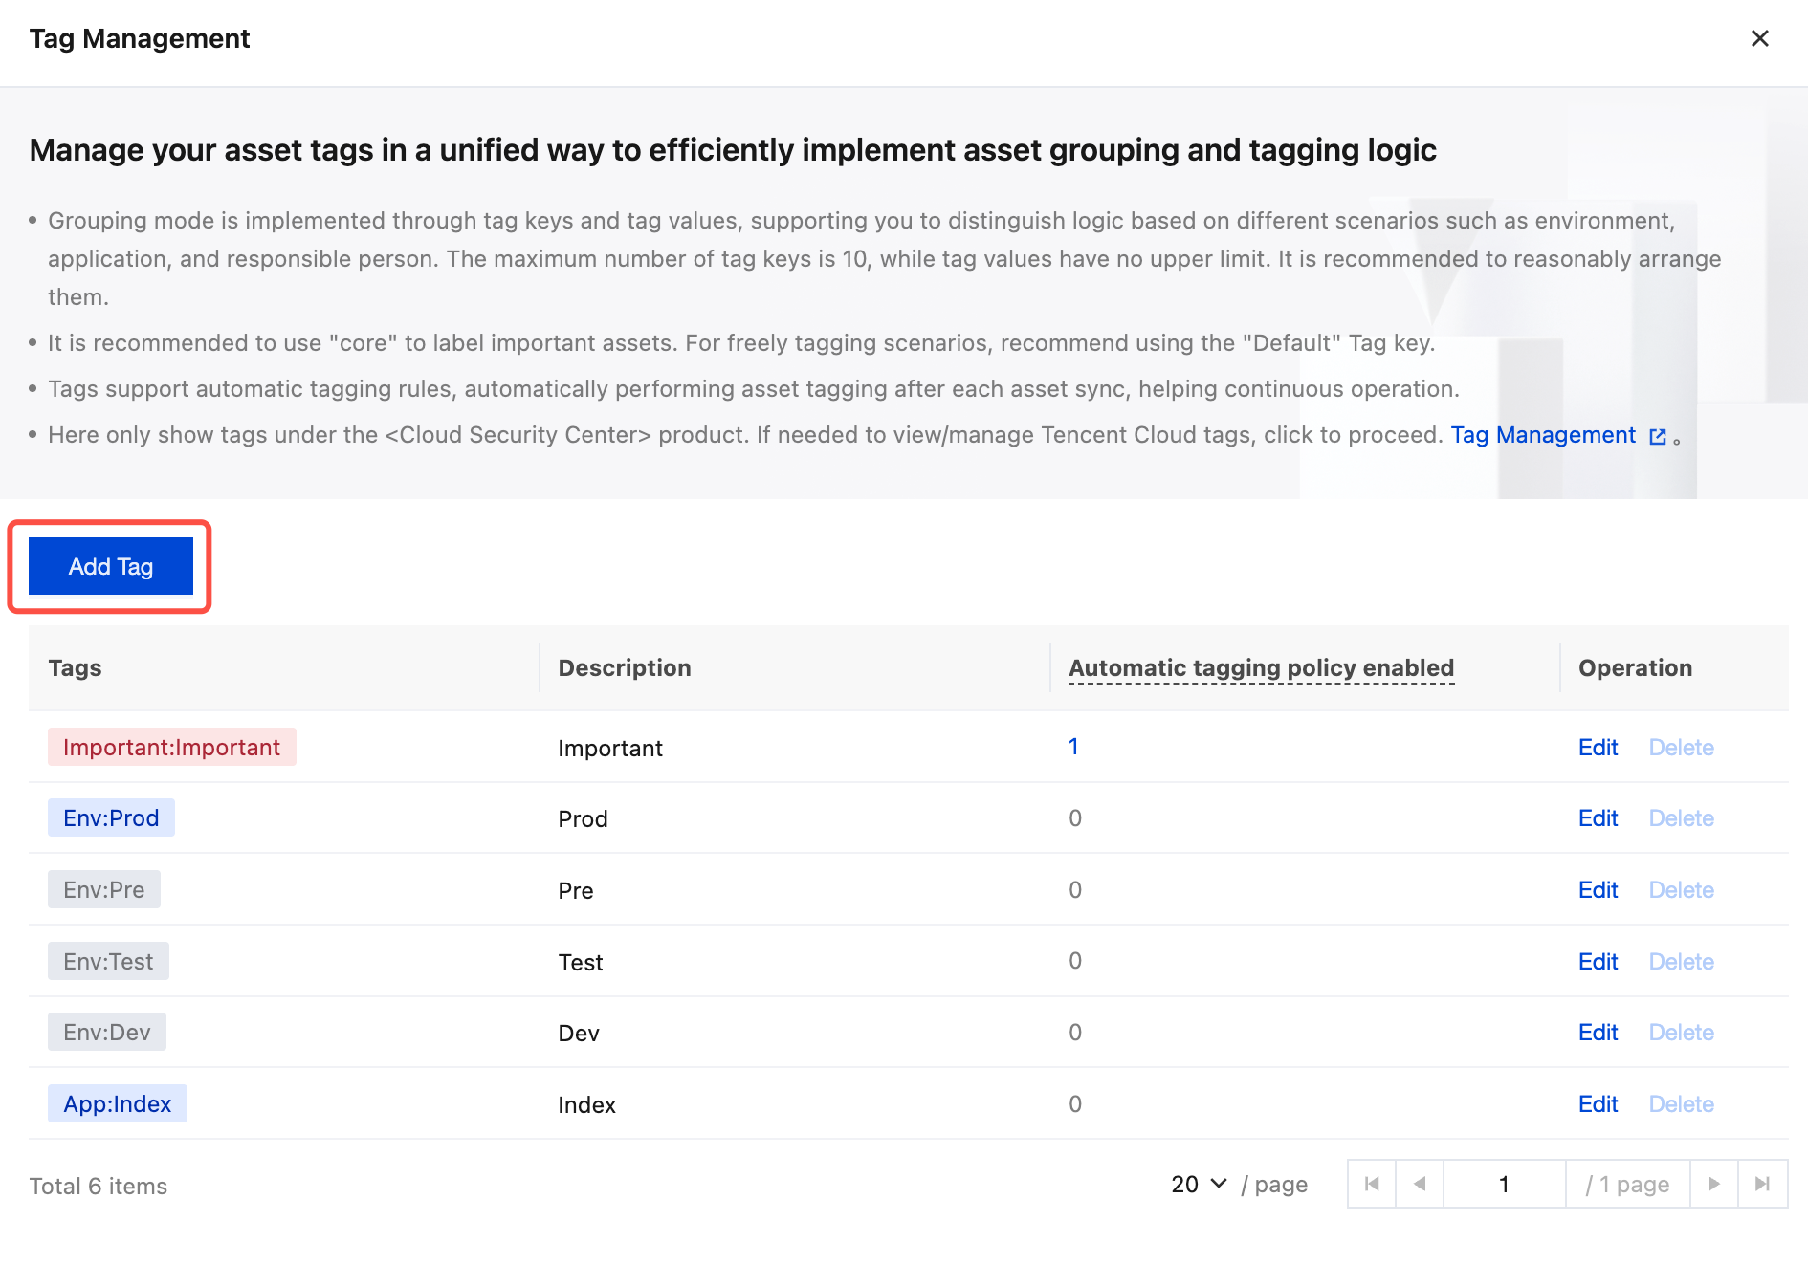
Task: Go to the last page
Action: point(1762,1184)
